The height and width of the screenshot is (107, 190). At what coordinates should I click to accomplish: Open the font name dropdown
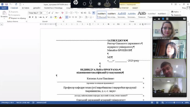click(x=34, y=13)
